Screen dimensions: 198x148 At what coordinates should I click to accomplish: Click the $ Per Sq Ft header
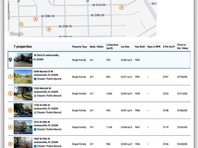coord(169,46)
